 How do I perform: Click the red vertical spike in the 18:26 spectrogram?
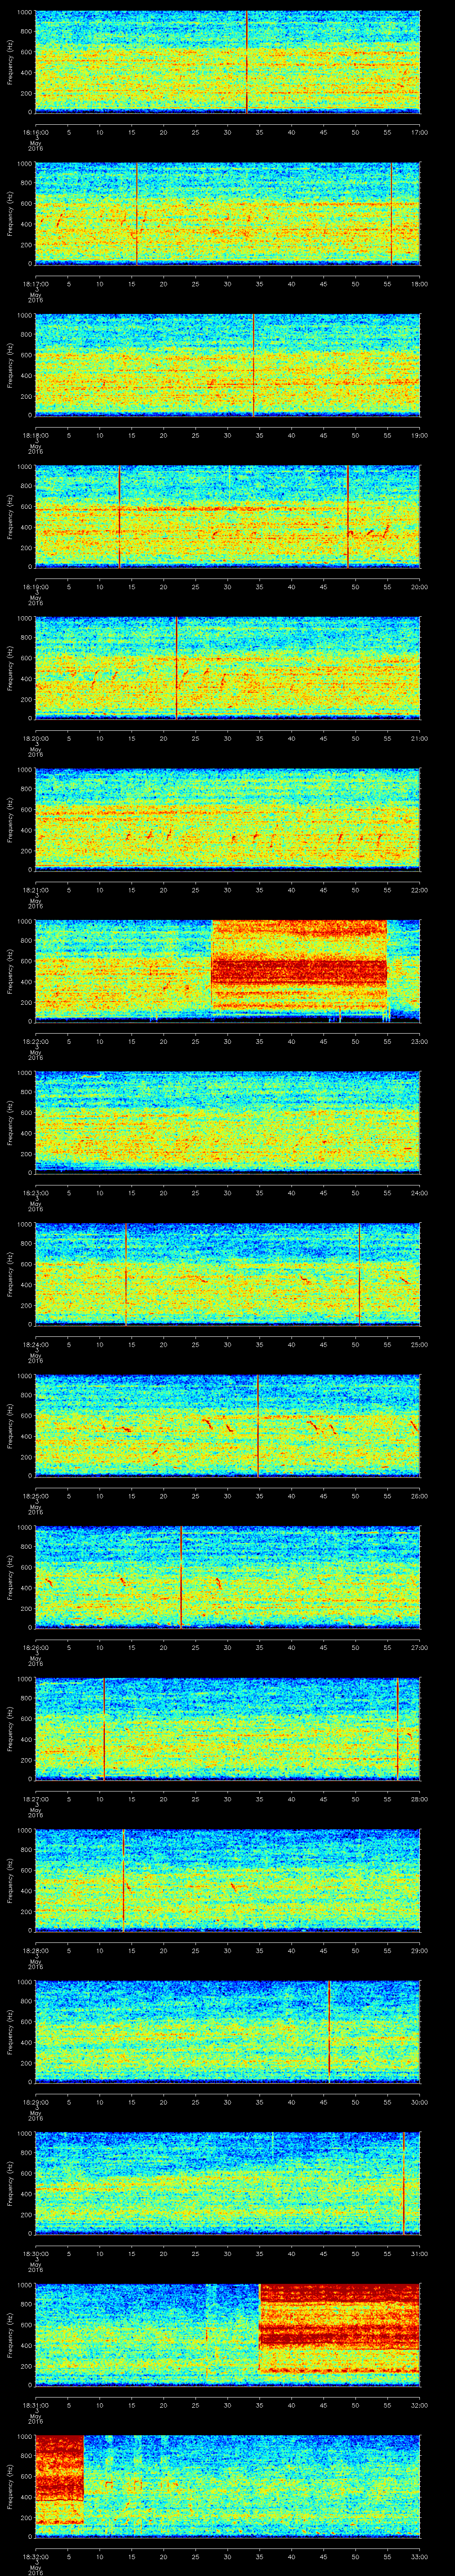[181, 1576]
